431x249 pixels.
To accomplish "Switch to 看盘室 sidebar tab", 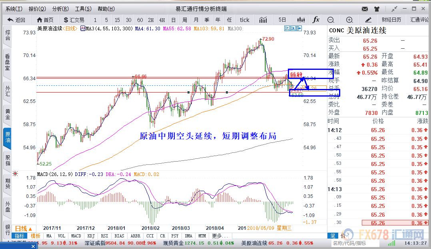I will [x=8, y=62].
